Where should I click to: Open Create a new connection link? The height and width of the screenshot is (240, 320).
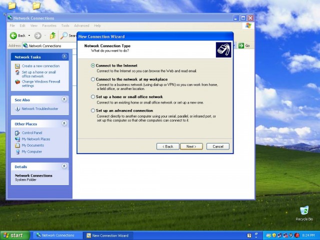click(40, 66)
